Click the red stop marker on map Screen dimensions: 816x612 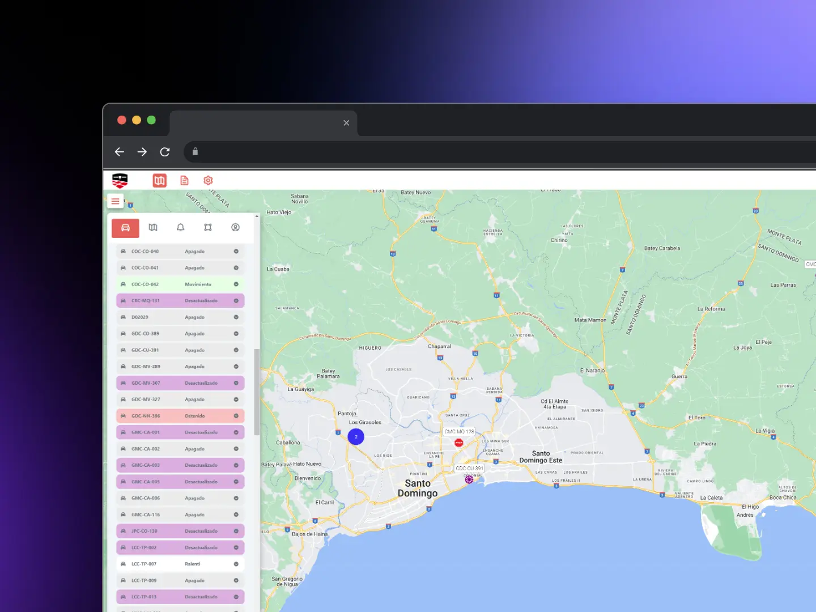(459, 443)
